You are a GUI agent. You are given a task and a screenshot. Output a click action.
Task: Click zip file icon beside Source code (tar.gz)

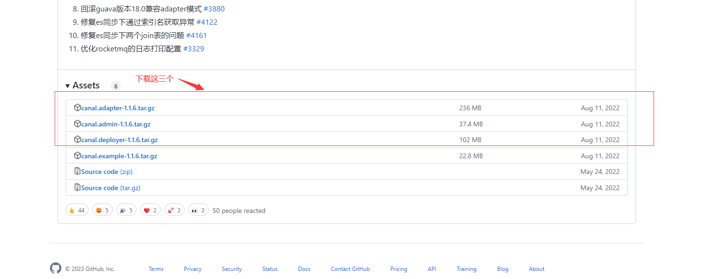point(78,187)
